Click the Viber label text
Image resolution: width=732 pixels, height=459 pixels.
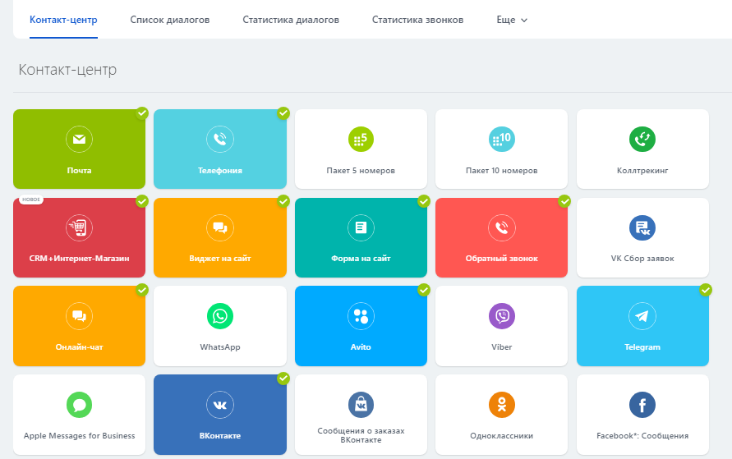[x=501, y=347]
